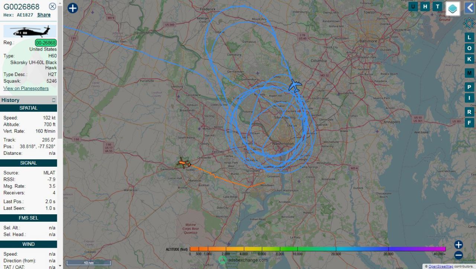
Task: Select the blue airplane icon near Olney
Action: tap(295, 86)
